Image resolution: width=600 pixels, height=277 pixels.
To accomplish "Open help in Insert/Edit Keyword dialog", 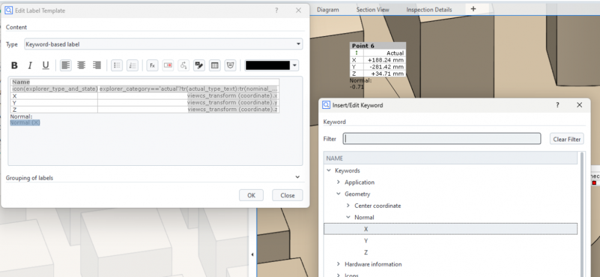I will coord(557,105).
